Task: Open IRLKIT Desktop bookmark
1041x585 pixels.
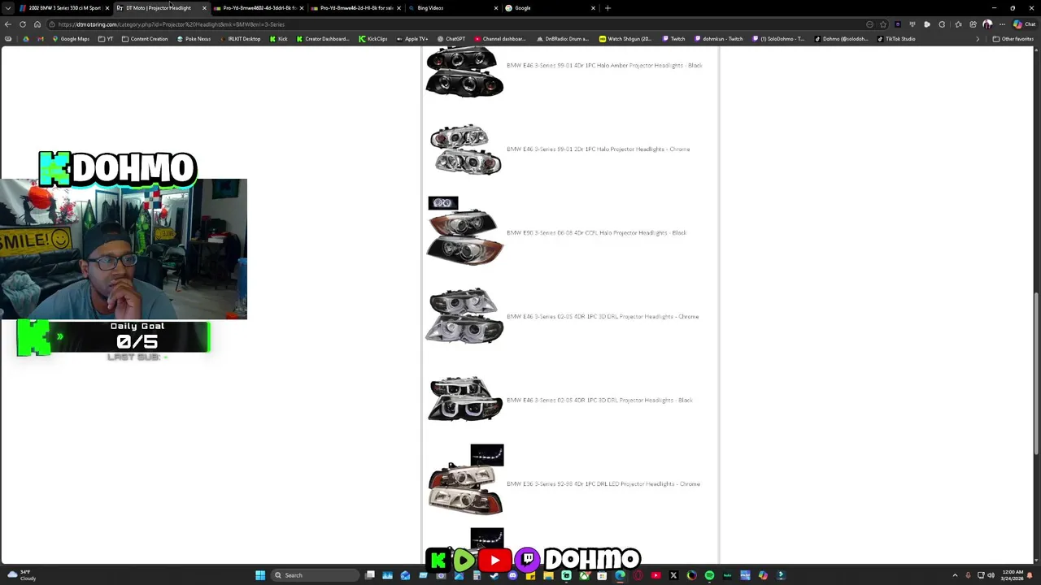Action: pyautogui.click(x=241, y=39)
